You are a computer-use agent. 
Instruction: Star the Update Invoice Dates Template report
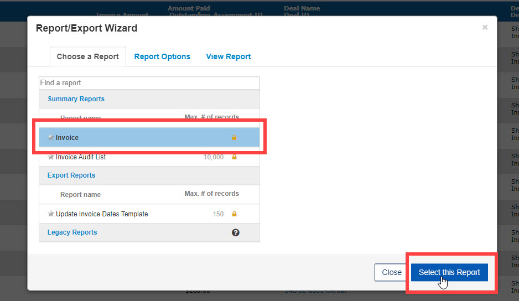51,214
